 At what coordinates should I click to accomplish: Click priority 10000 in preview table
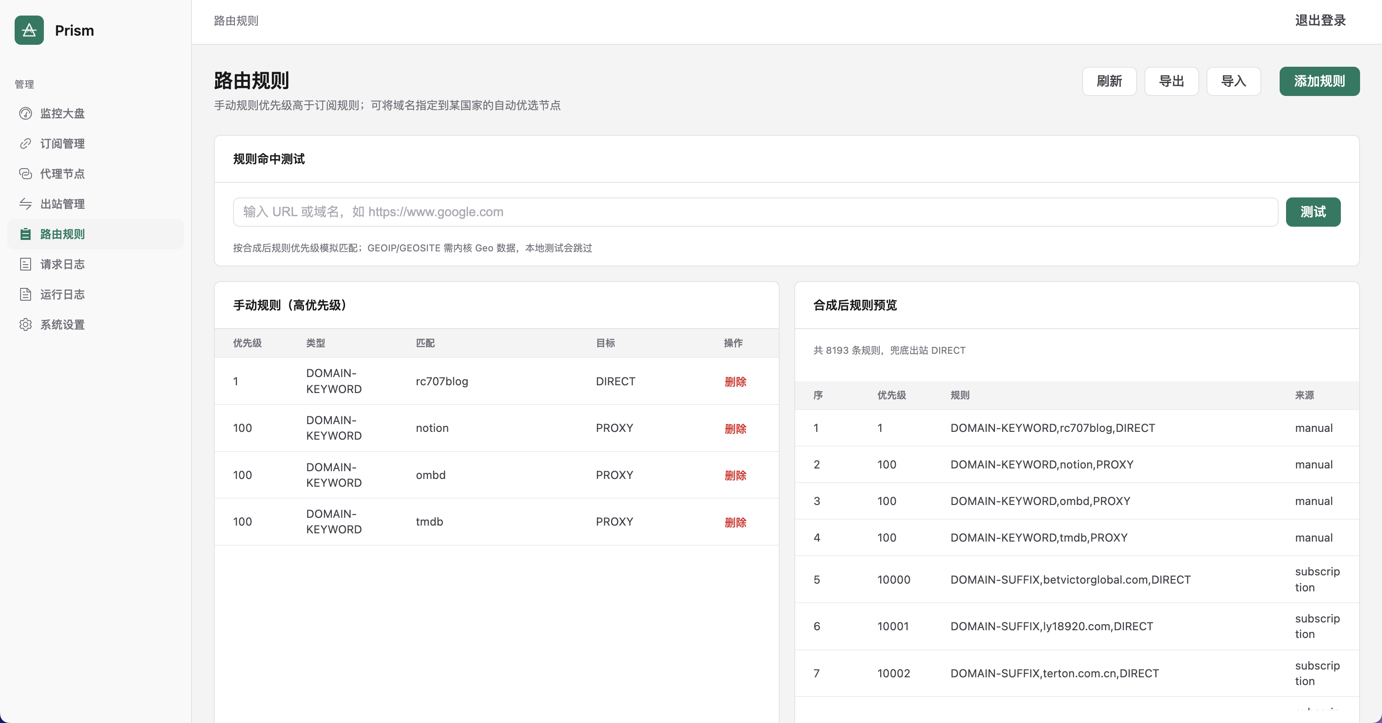[x=894, y=579]
